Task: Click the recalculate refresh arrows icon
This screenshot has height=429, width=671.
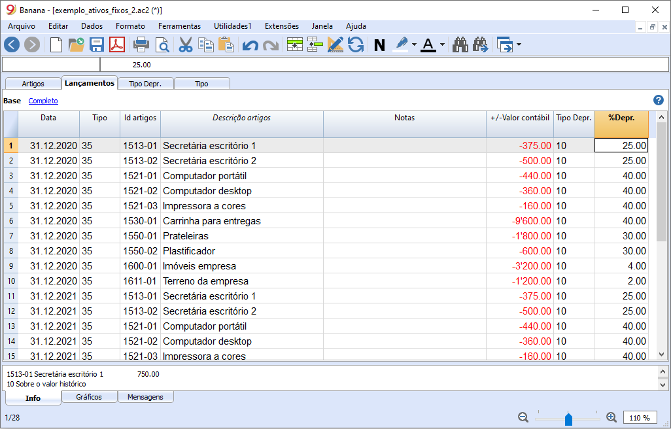Action: click(x=356, y=44)
